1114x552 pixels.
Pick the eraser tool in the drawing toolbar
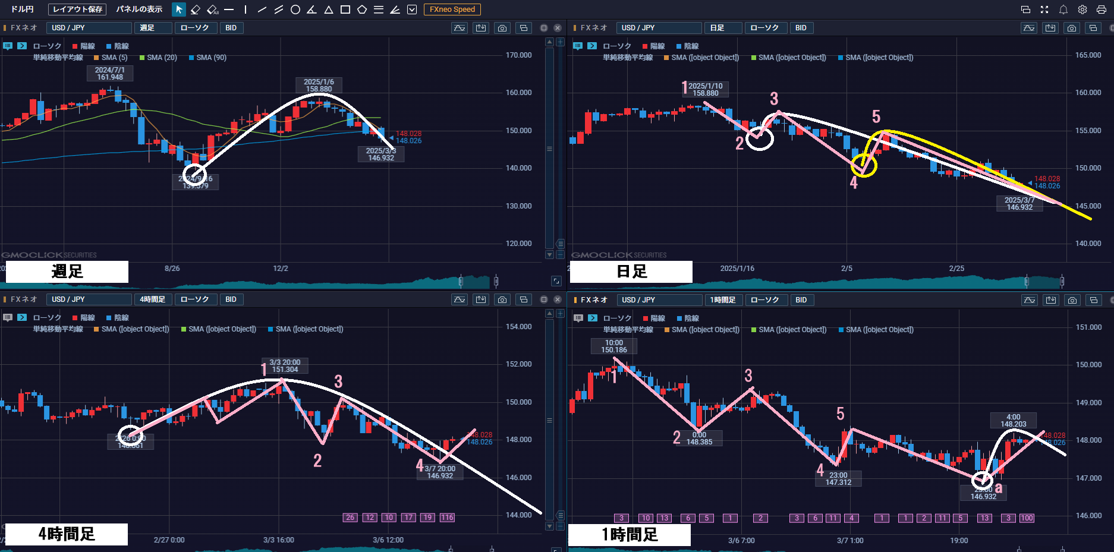pos(196,10)
